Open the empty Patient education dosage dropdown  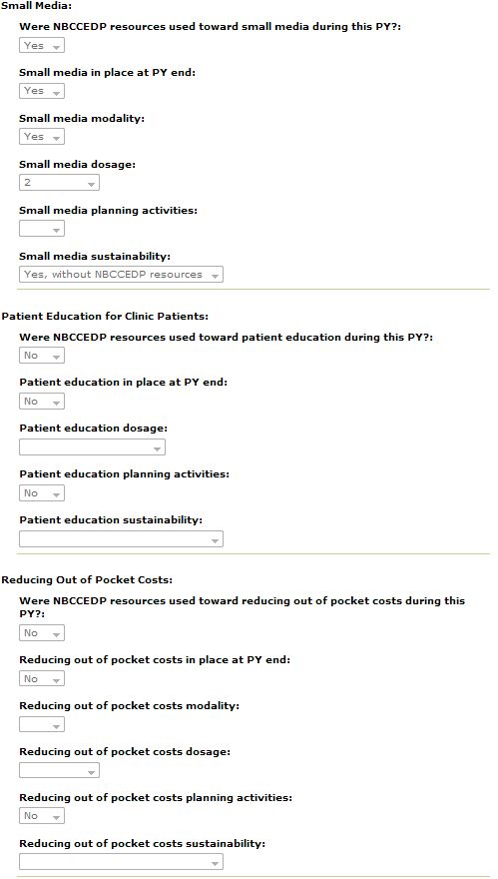tap(93, 447)
